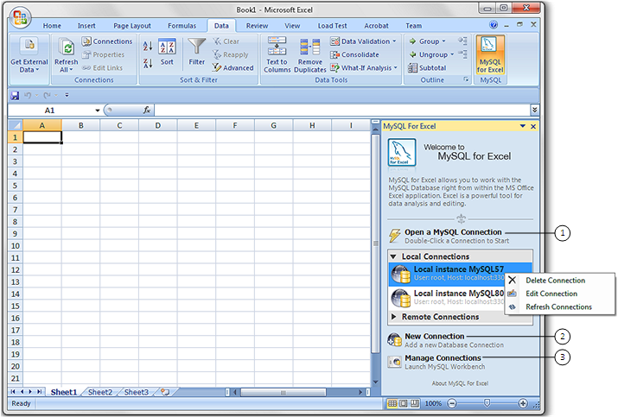Click Manage Connections link
618x417 pixels.
tap(443, 358)
